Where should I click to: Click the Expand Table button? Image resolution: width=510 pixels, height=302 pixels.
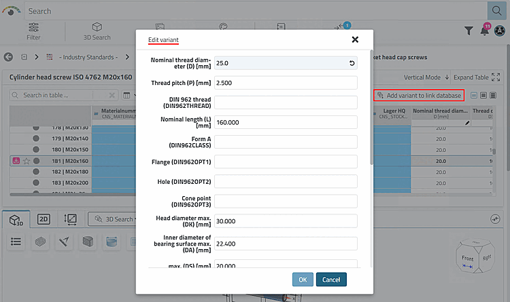(x=477, y=77)
